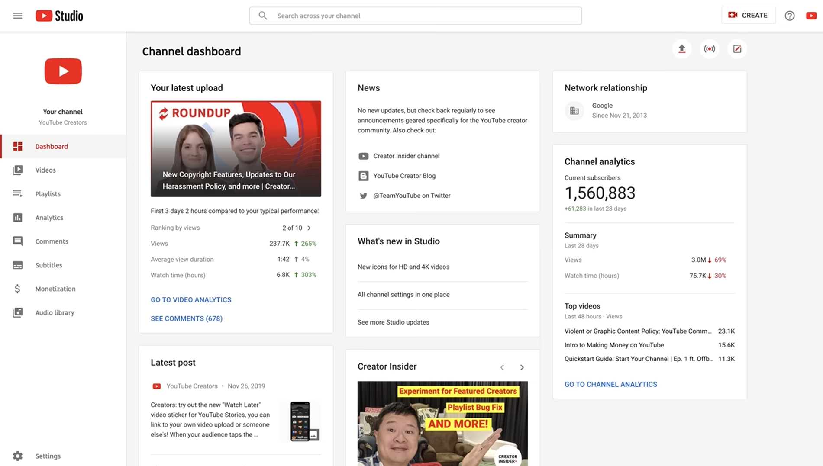Screen dimensions: 823x466
Task: Switch to the Videos section in sidebar
Action: (45, 170)
